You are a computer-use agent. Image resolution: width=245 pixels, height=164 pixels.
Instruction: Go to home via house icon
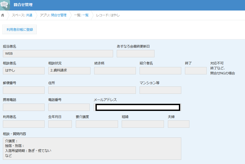[x=3, y=15]
